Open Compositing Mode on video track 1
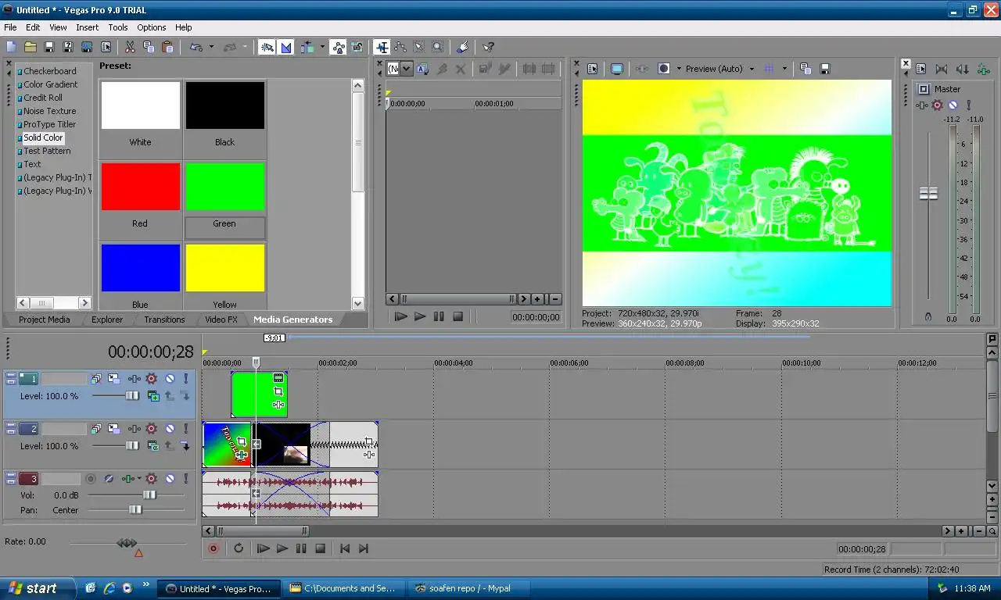The width and height of the screenshot is (1001, 600). coord(153,396)
